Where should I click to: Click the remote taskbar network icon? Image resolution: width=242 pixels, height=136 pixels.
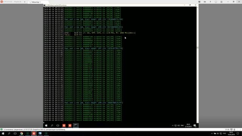click(x=175, y=126)
